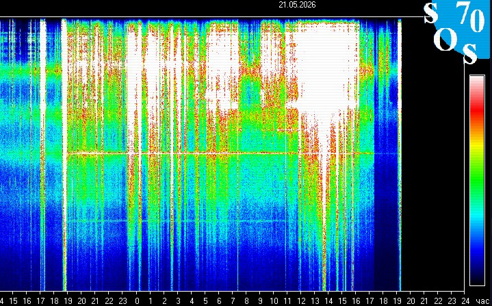Screen dimensions: 492x306
Task: Select hour label 23 immediately before 0
Action: (x=122, y=301)
